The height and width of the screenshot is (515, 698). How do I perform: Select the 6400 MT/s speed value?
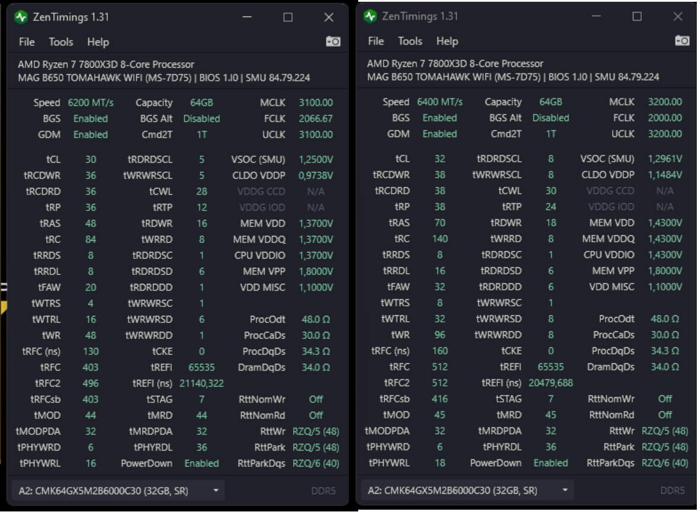click(439, 101)
